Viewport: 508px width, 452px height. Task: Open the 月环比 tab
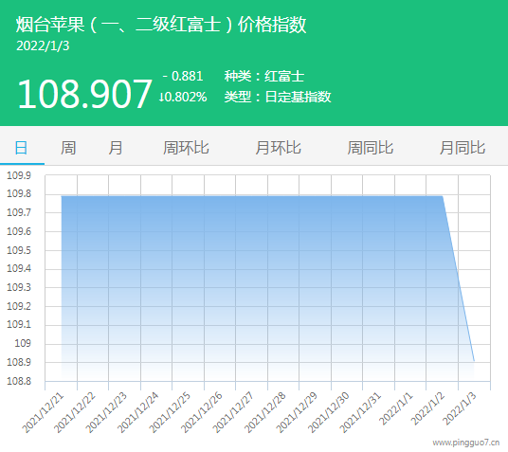pyautogui.click(x=278, y=148)
